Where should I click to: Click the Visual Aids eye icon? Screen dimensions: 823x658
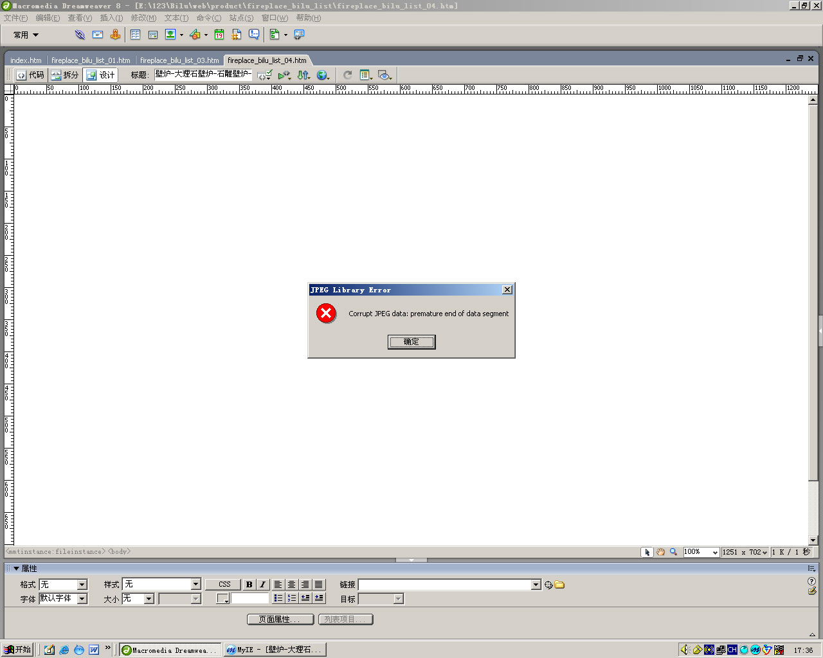384,75
